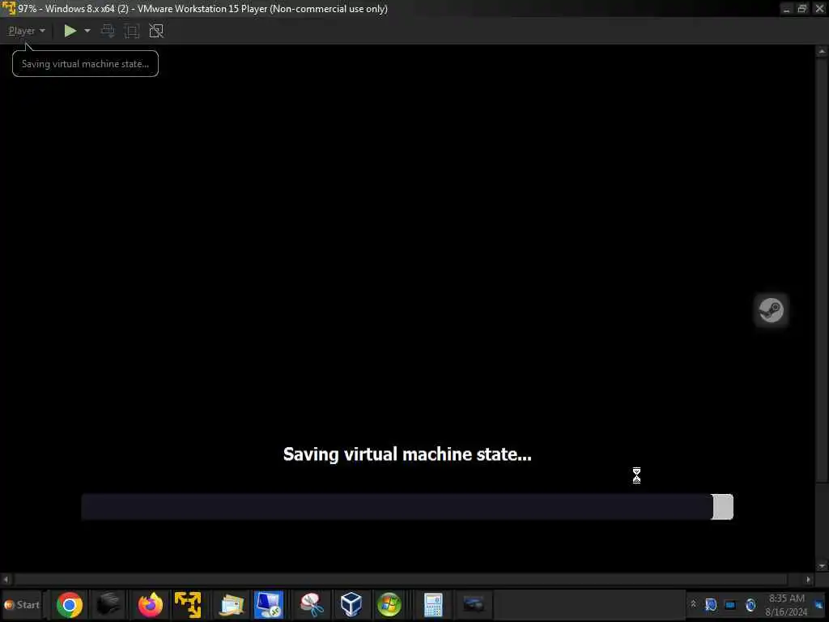The image size is (829, 622).
Task: Expand the power options dropdown arrow
Action: 87,31
